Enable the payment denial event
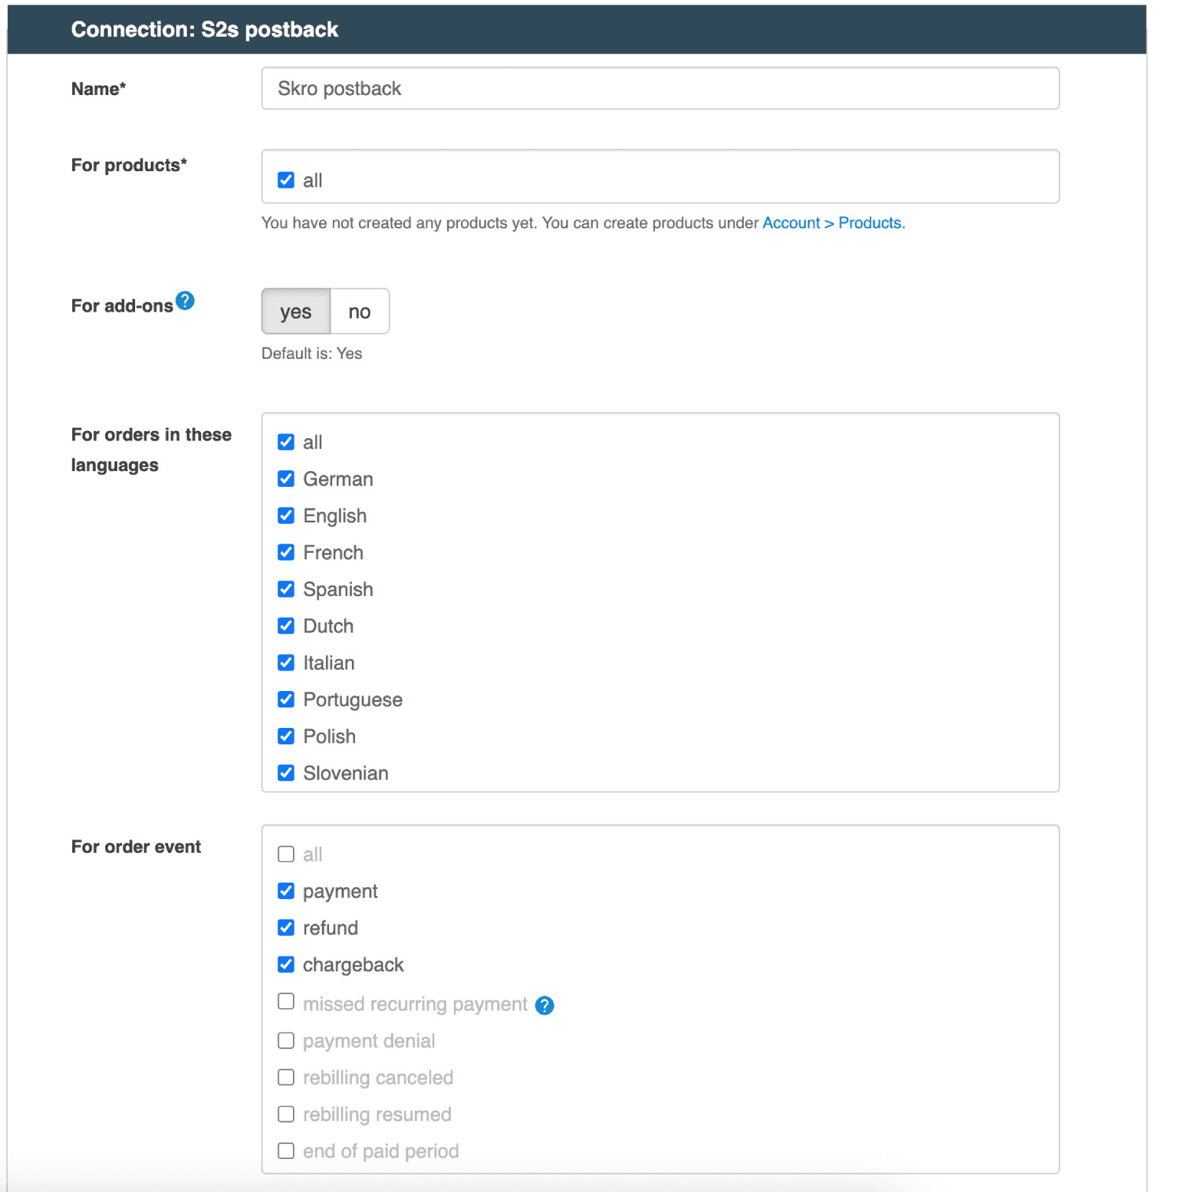Screen dimensions: 1178x1192 tap(286, 1040)
